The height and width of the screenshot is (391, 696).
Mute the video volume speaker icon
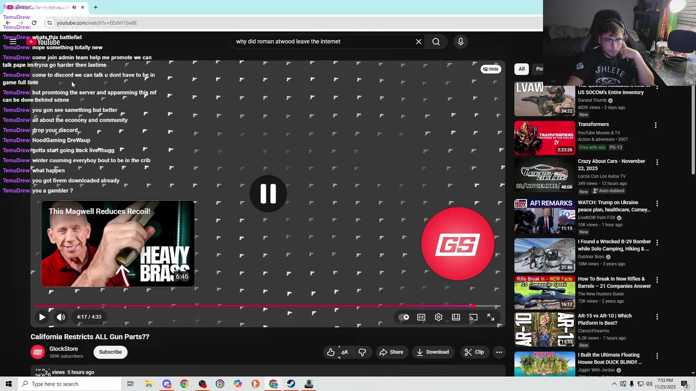point(61,317)
